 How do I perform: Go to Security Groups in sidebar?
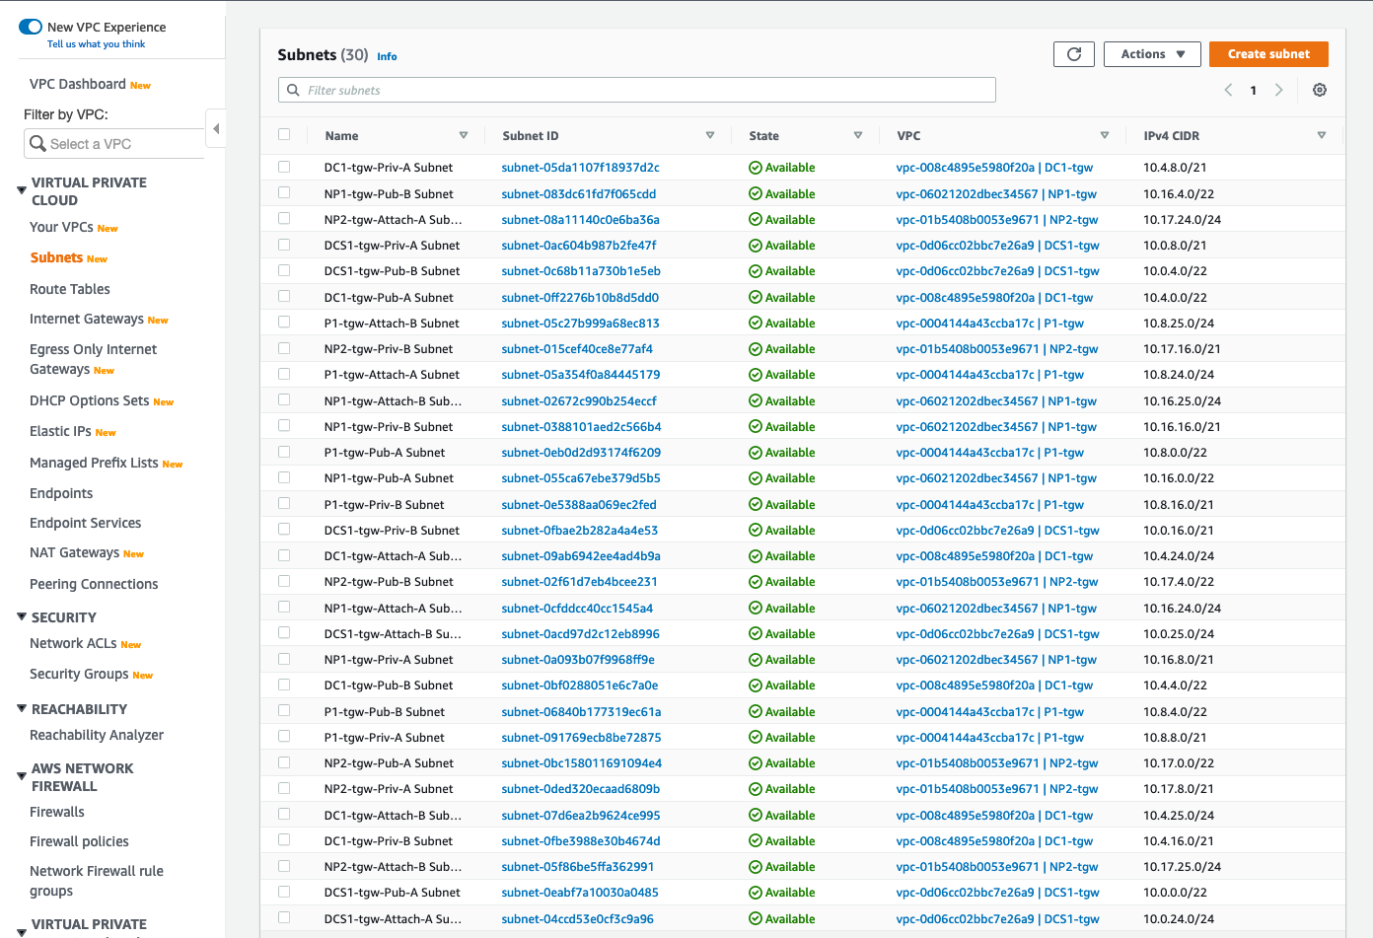[x=79, y=674]
